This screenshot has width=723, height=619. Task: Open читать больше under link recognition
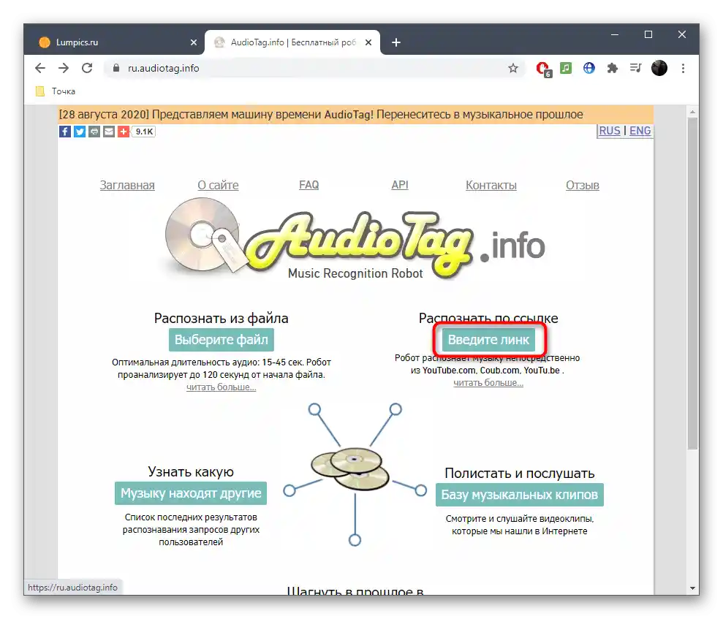point(488,382)
